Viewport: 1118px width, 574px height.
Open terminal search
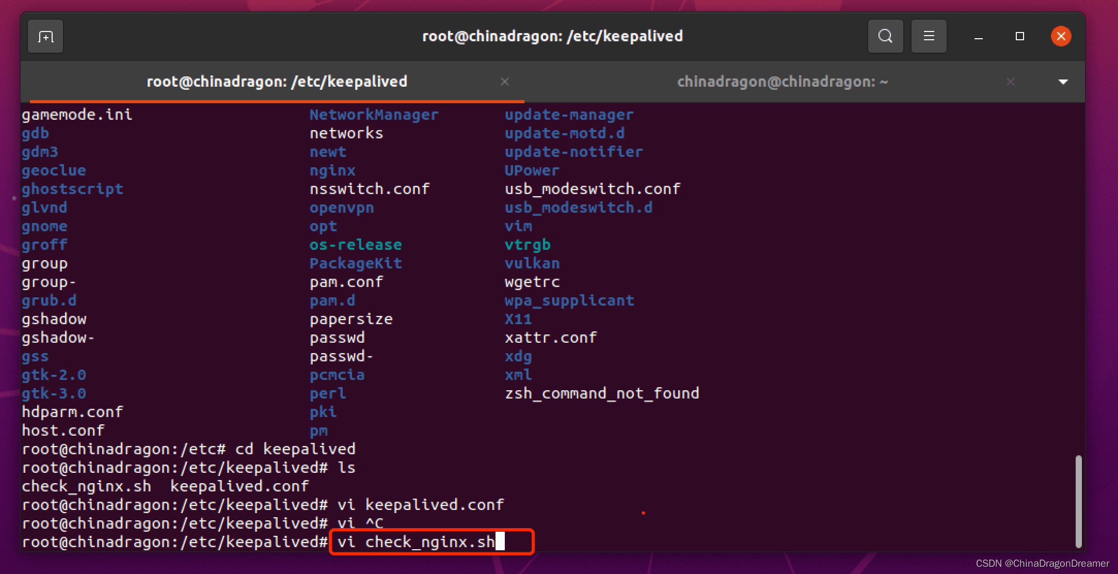click(x=885, y=36)
